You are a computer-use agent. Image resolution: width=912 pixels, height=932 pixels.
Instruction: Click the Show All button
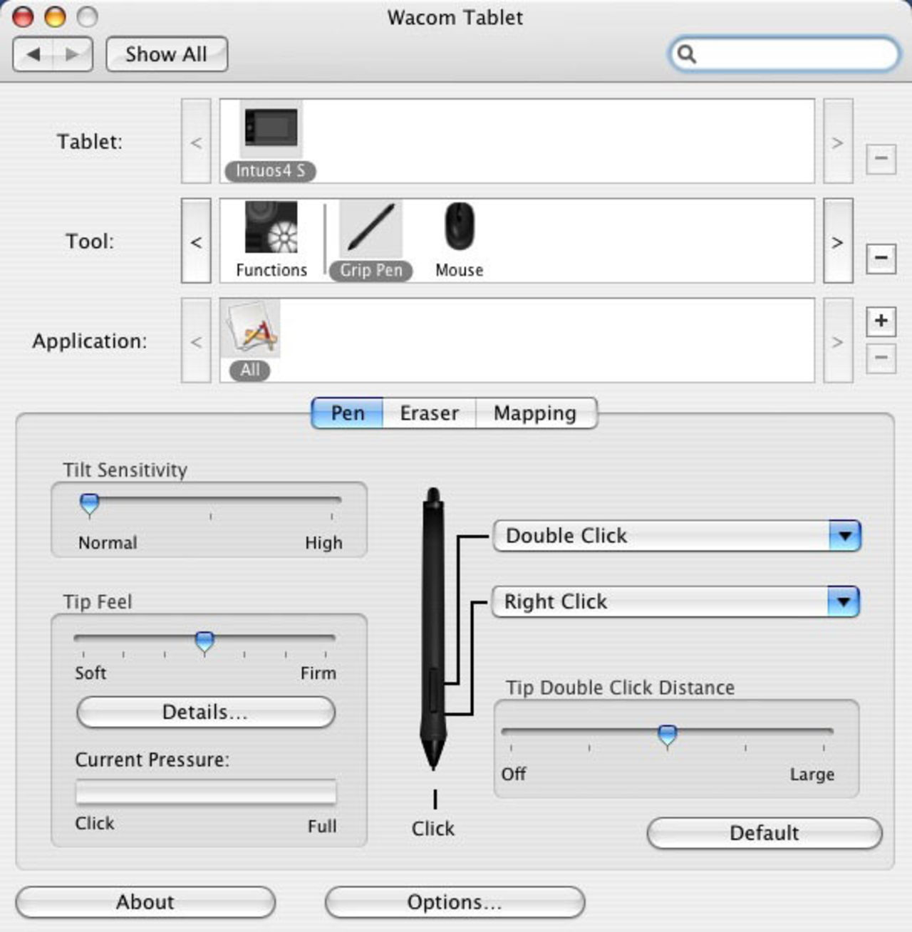point(167,54)
